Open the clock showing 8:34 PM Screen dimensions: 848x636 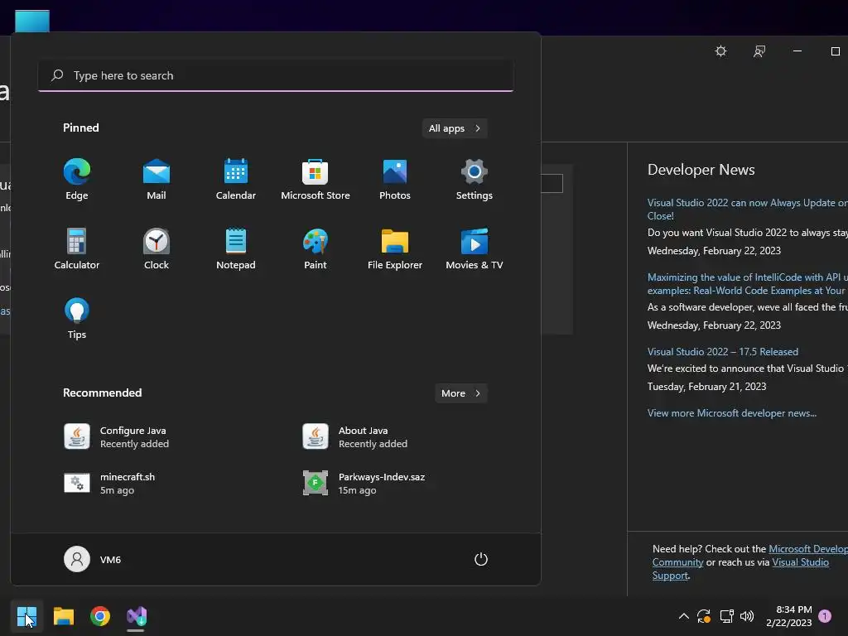(789, 616)
